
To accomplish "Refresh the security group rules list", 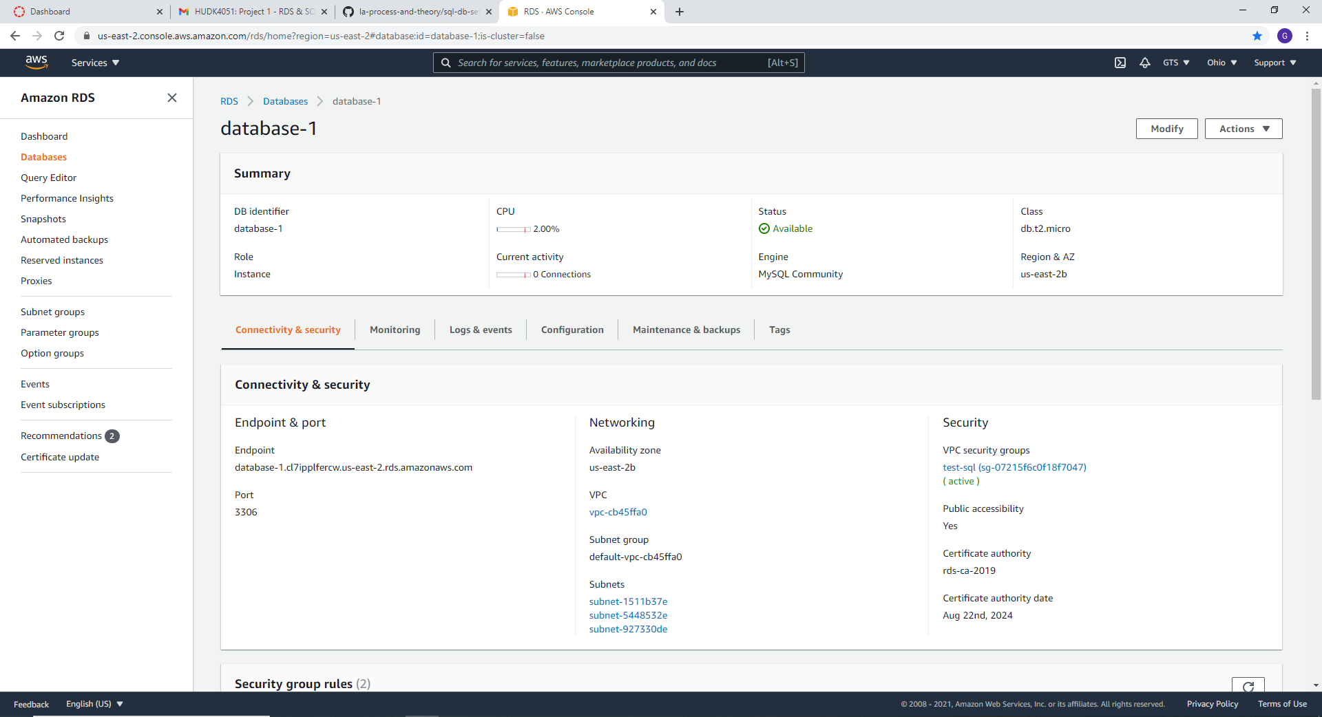I will 1248,685.
